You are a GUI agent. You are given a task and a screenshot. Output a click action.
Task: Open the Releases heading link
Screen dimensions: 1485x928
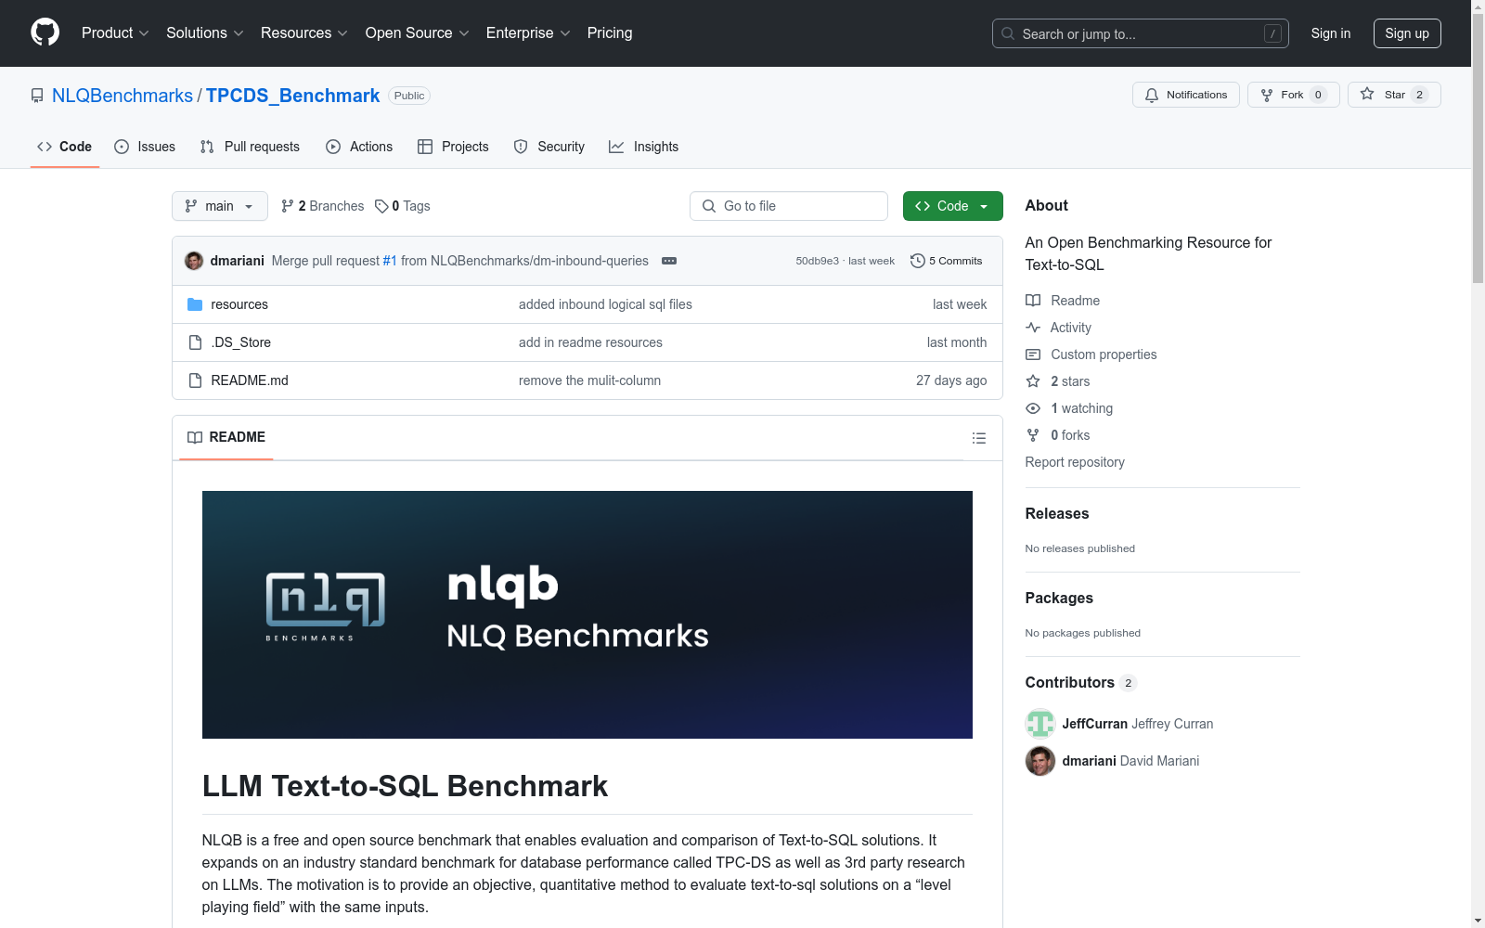[x=1057, y=513]
